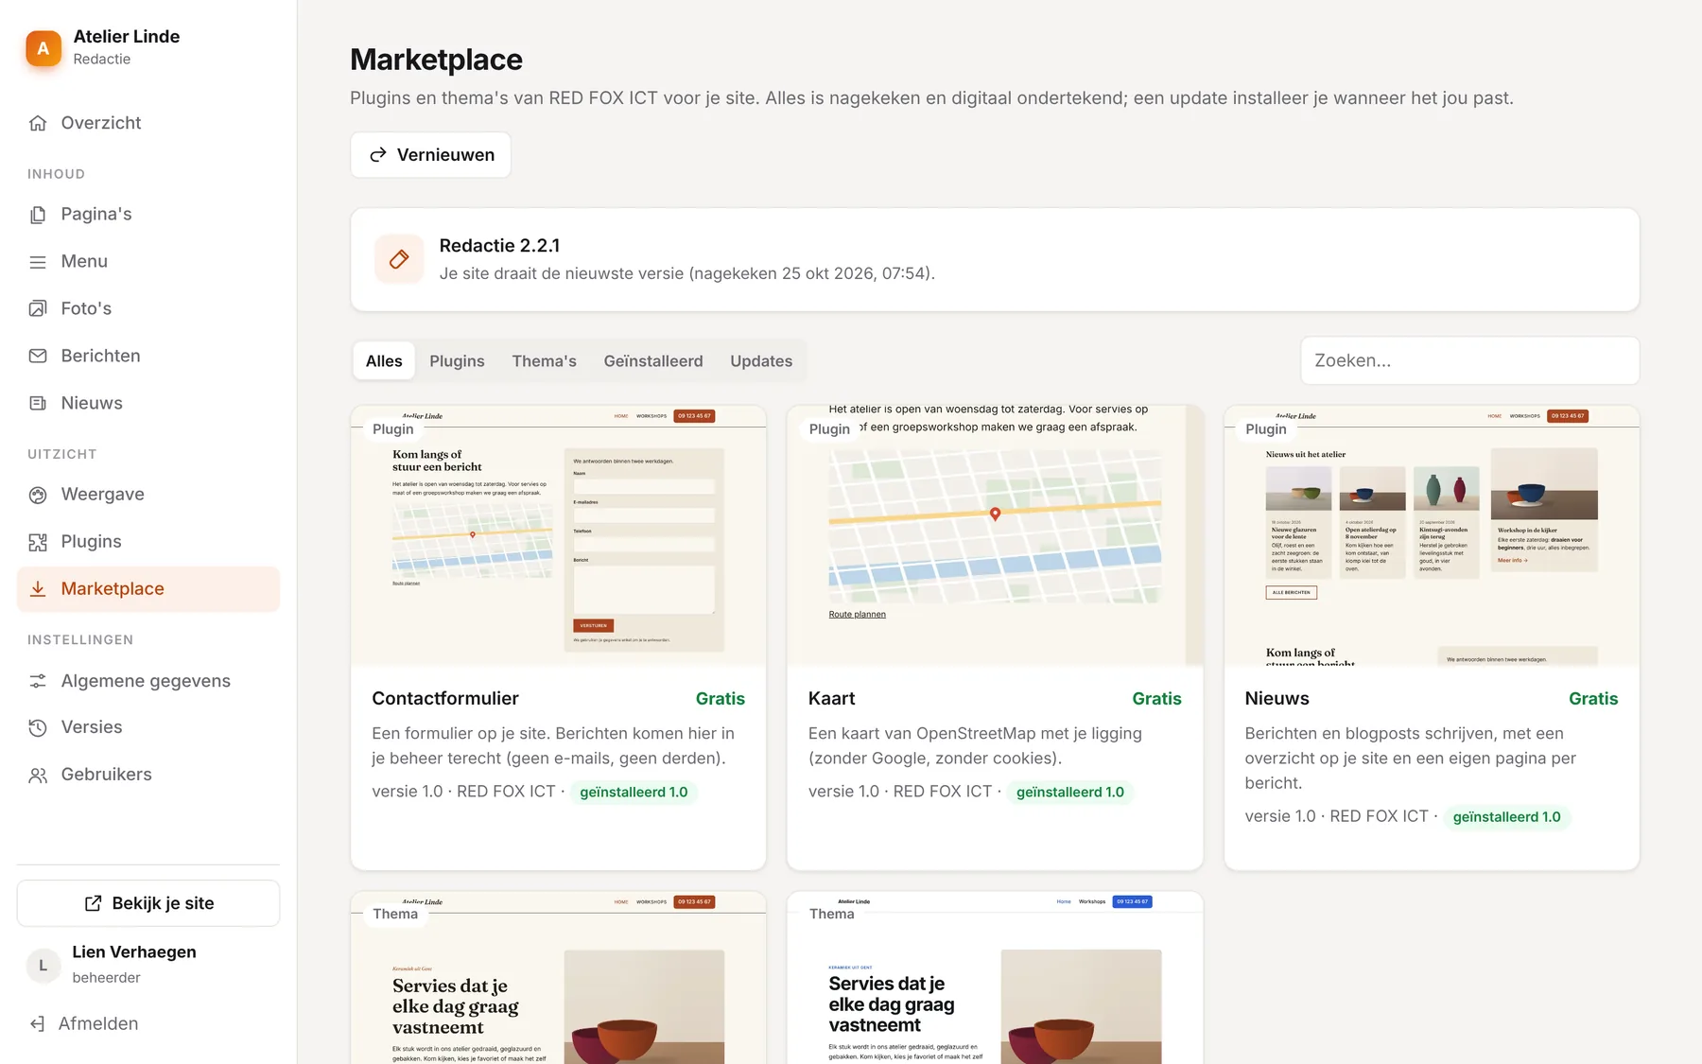Switch to the Plugins filter tab
Image resolution: width=1702 pixels, height=1064 pixels.
pyautogui.click(x=457, y=361)
